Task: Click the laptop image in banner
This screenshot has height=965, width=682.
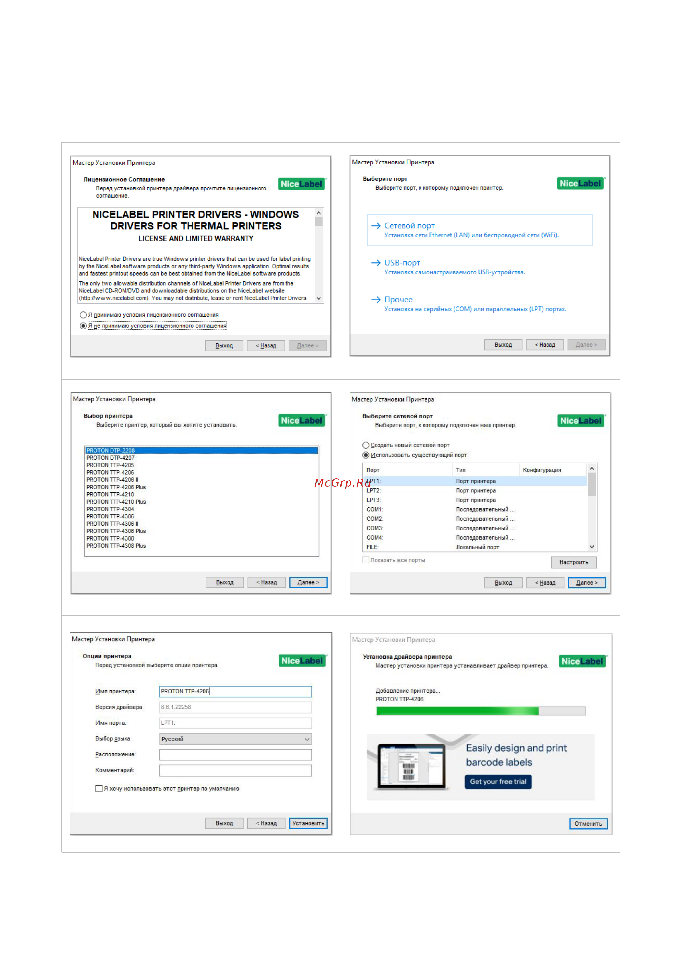Action: [411, 767]
